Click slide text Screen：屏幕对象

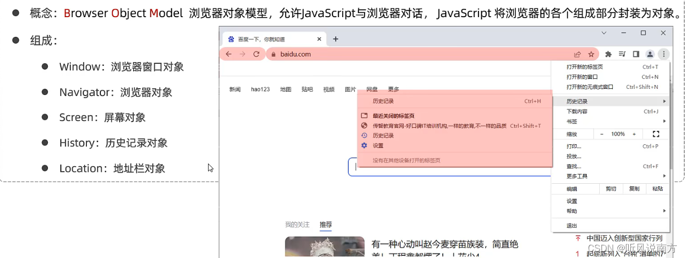tap(102, 118)
